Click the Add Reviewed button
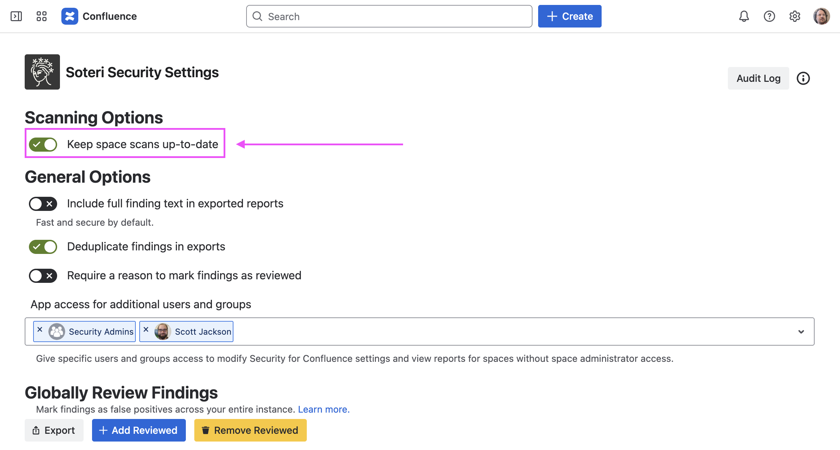The width and height of the screenshot is (840, 450). pos(139,430)
